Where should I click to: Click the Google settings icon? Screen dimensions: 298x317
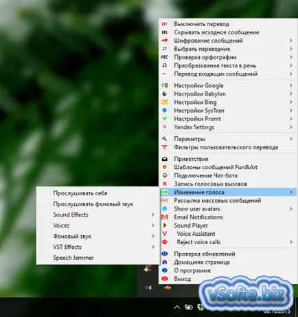165,85
